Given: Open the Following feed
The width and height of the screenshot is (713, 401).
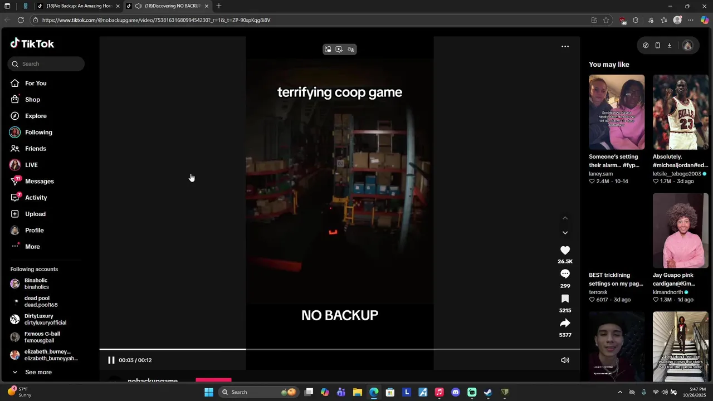Looking at the screenshot, I should [31, 133].
